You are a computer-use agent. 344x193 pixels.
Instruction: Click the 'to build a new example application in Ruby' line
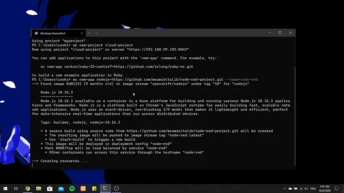[x=78, y=75]
